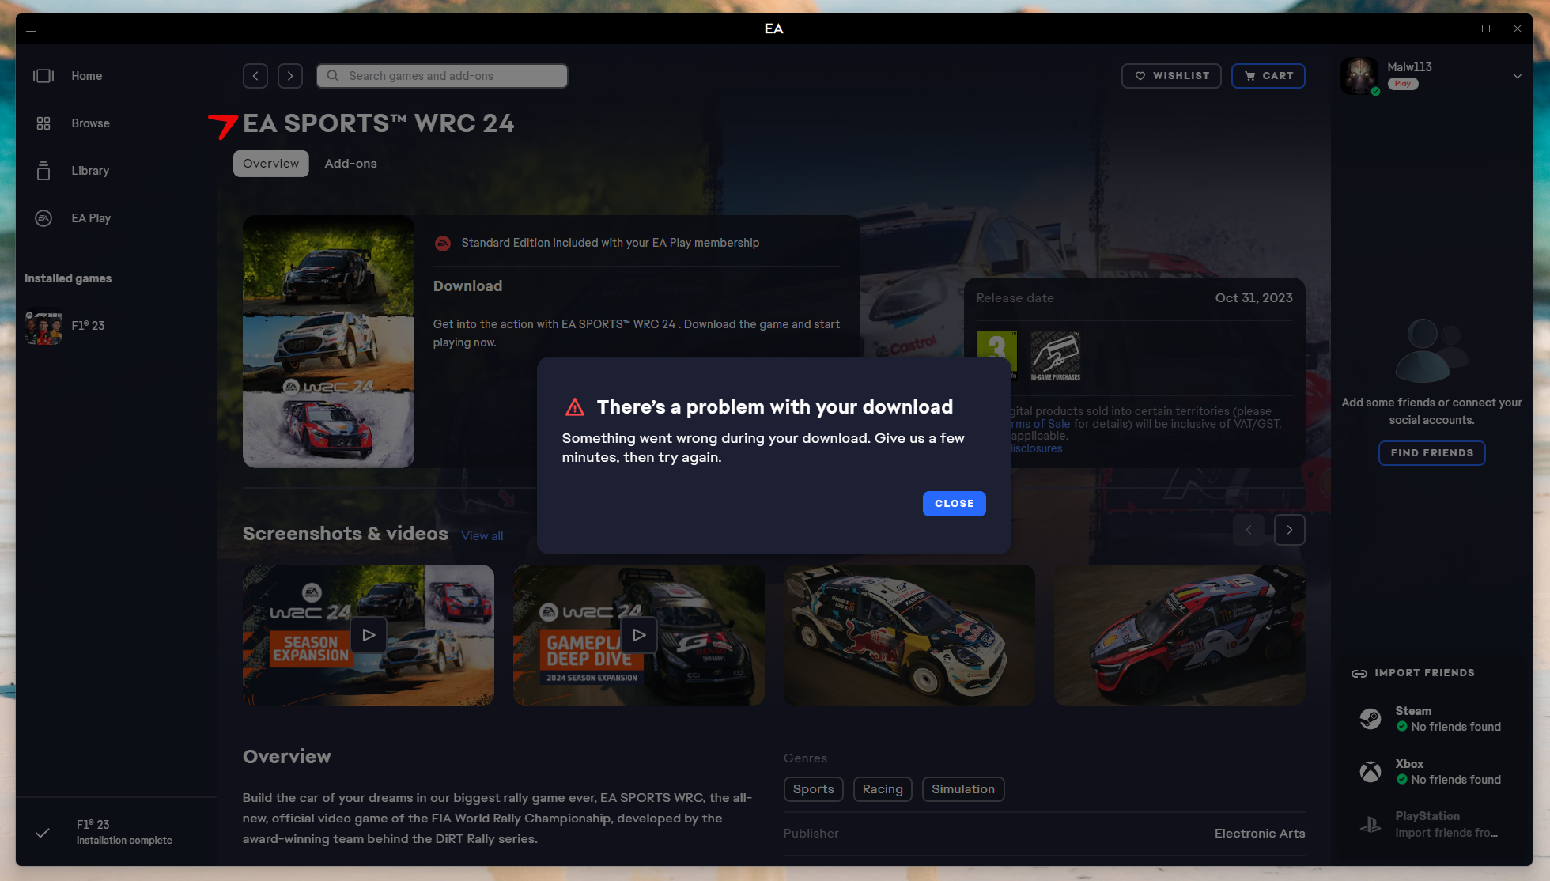This screenshot has width=1550, height=881.
Task: Click the Xbox friends import icon
Action: (x=1370, y=772)
